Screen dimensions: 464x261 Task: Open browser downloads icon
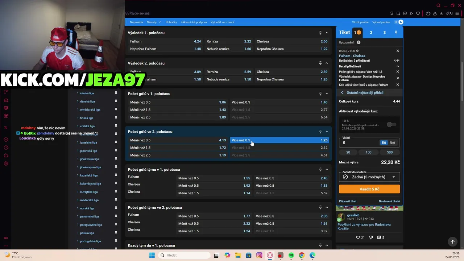(x=441, y=13)
